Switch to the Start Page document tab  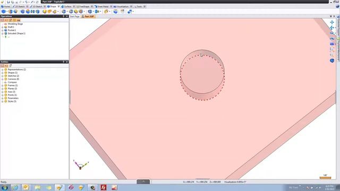click(x=74, y=16)
